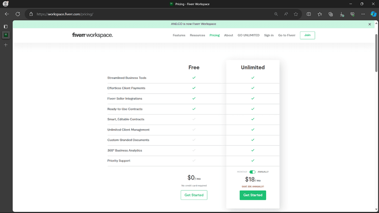
Task: Open the Features menu
Action: tap(179, 35)
